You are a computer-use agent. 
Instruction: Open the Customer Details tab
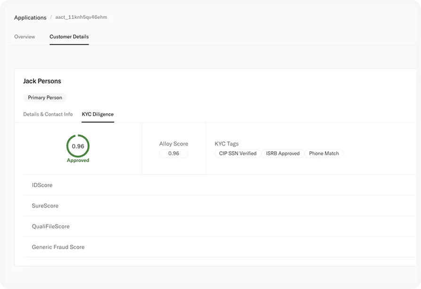point(69,36)
